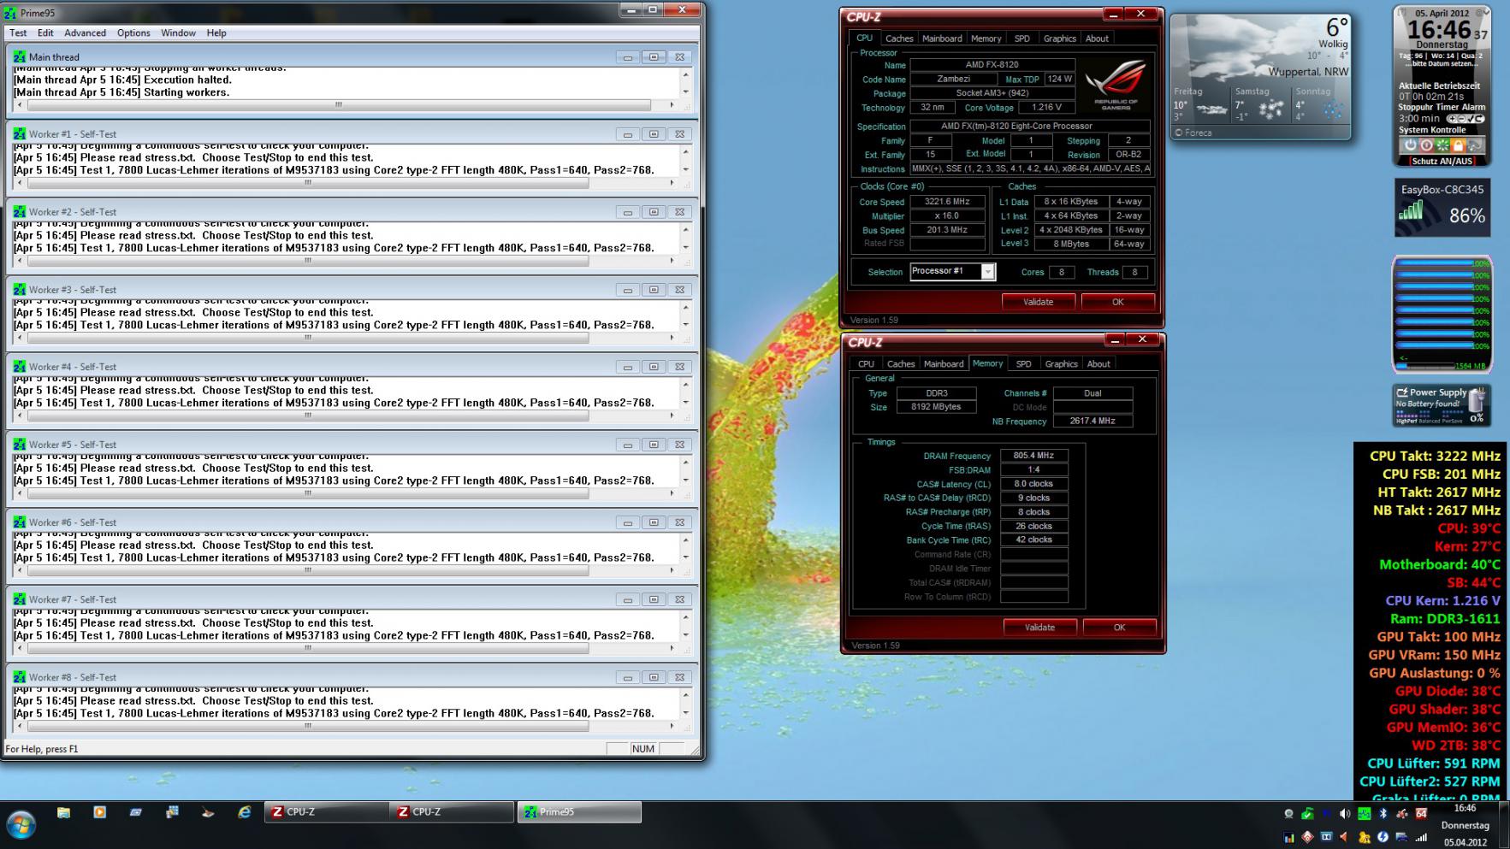Click the Main thread window icon
The height and width of the screenshot is (849, 1510).
click(20, 56)
